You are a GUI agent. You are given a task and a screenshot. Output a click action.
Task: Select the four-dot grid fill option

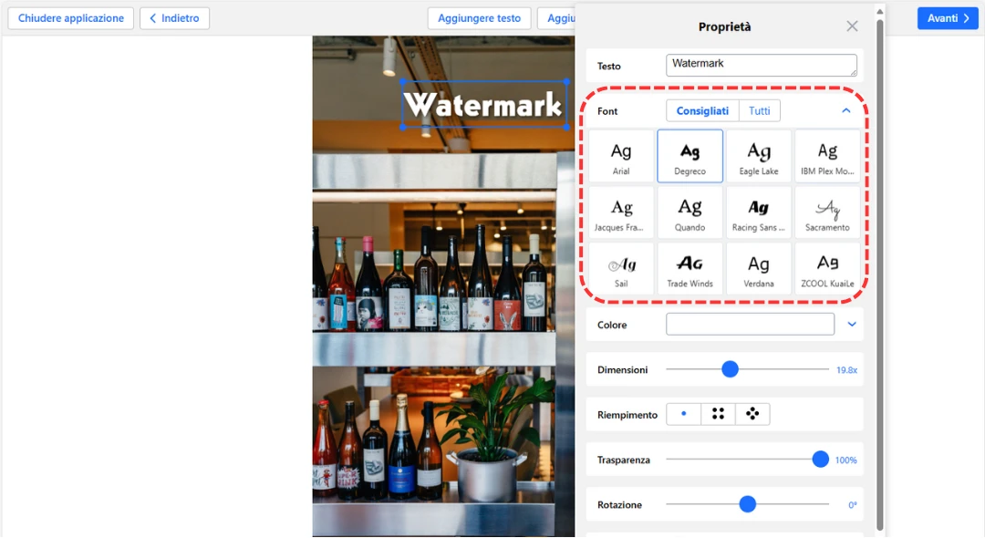tap(718, 414)
